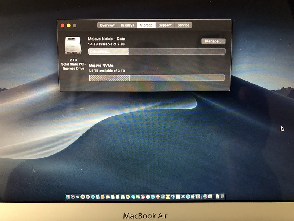Click the striped Mojave NVMe usage bar

(x=157, y=78)
